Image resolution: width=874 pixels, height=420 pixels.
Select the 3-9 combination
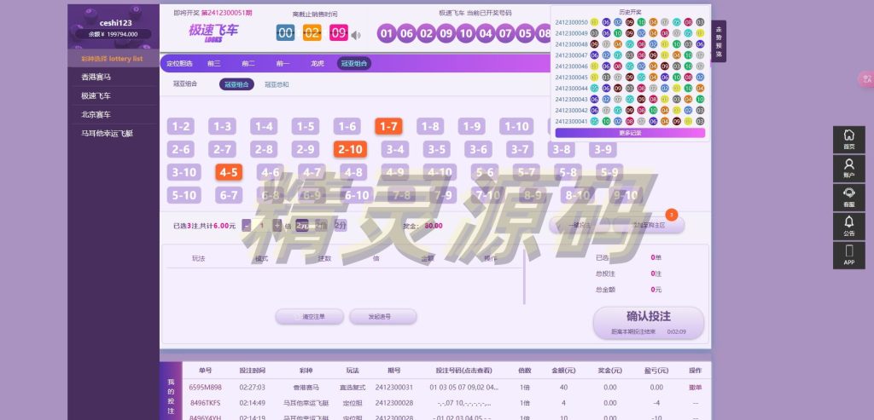coord(603,150)
